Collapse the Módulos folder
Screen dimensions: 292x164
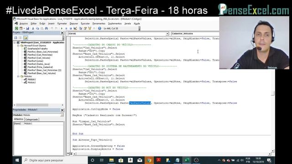coord(18,76)
